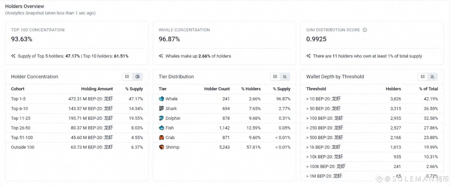
Task: Click the Dolphin tier icon
Action: tap(162, 118)
